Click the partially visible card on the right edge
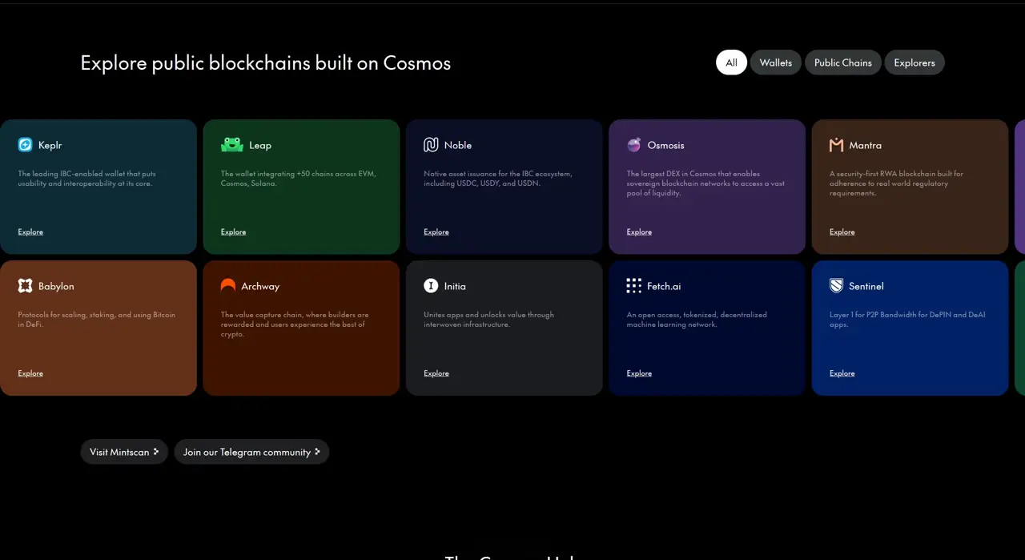 [1020, 186]
